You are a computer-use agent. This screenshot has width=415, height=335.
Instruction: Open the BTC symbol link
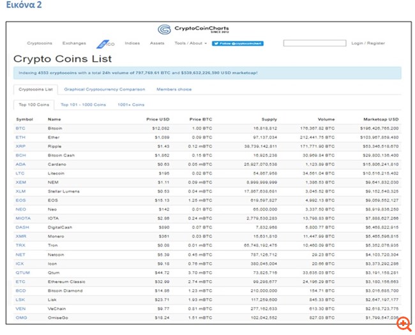pyautogui.click(x=20, y=128)
